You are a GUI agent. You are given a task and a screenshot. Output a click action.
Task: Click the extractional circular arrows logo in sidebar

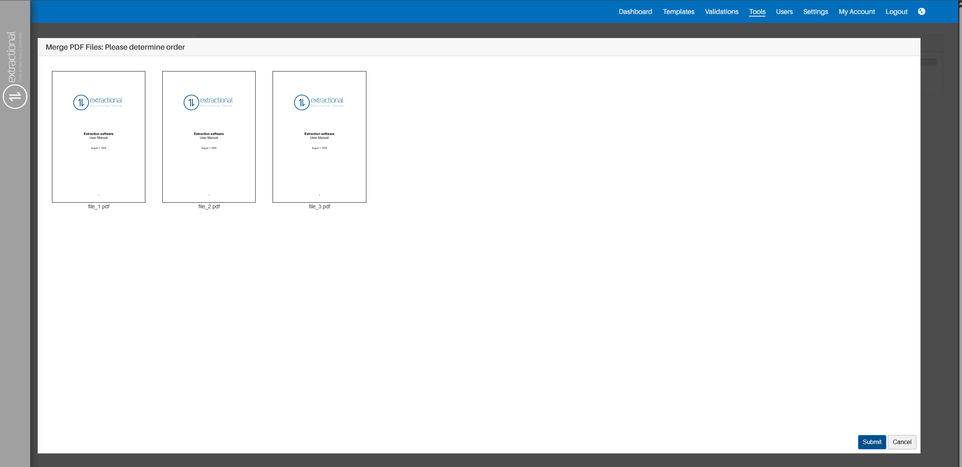click(15, 97)
